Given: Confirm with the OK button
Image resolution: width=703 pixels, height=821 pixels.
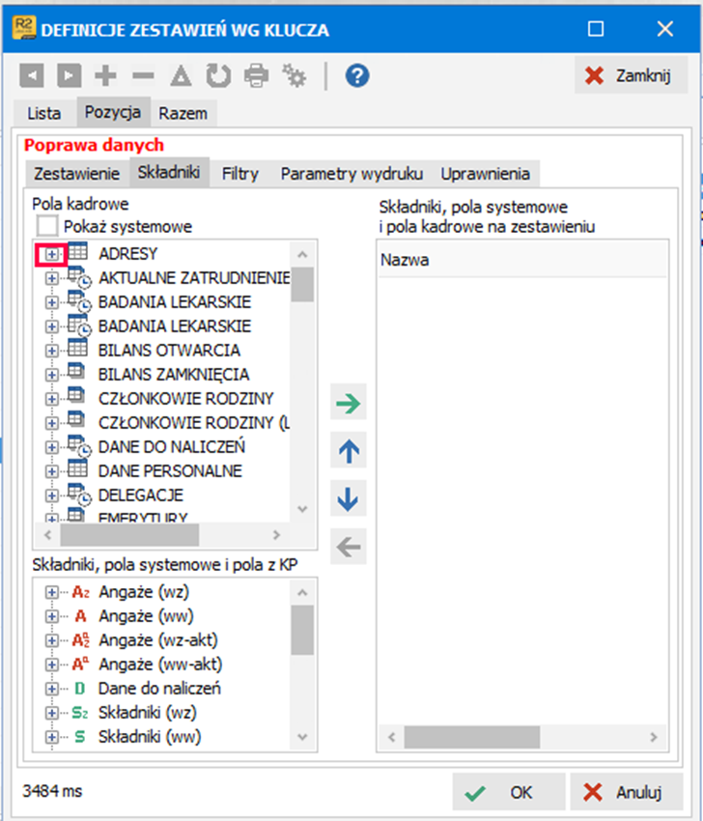Looking at the screenshot, I should pyautogui.click(x=508, y=792).
